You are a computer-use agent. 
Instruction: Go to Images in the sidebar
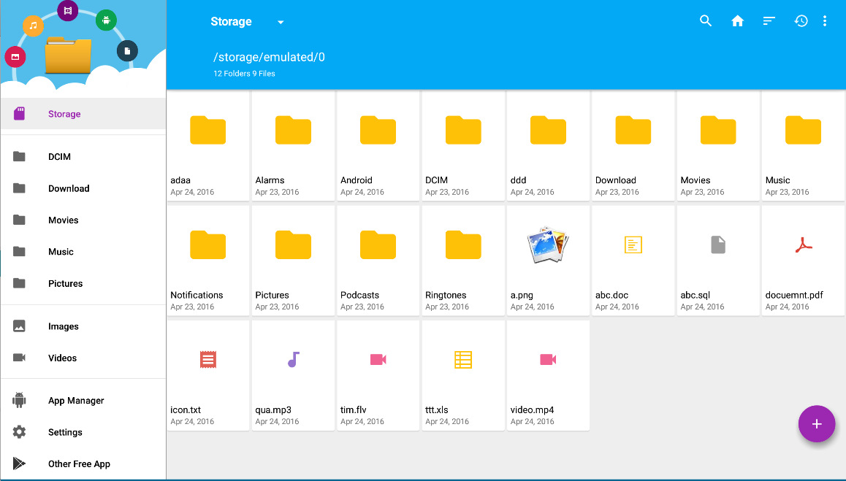(64, 326)
